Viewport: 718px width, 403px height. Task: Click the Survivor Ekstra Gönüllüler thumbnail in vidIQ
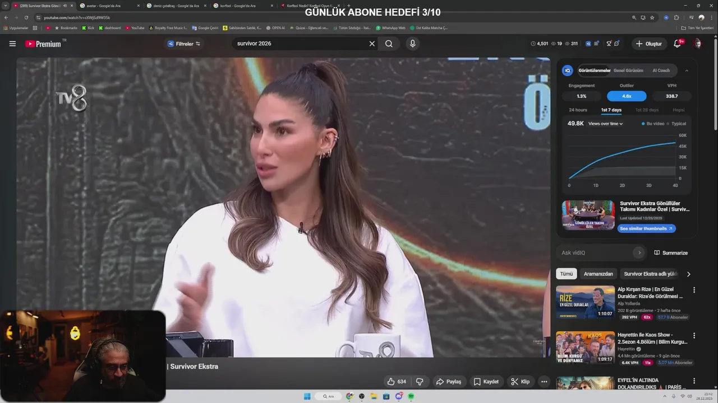point(588,215)
